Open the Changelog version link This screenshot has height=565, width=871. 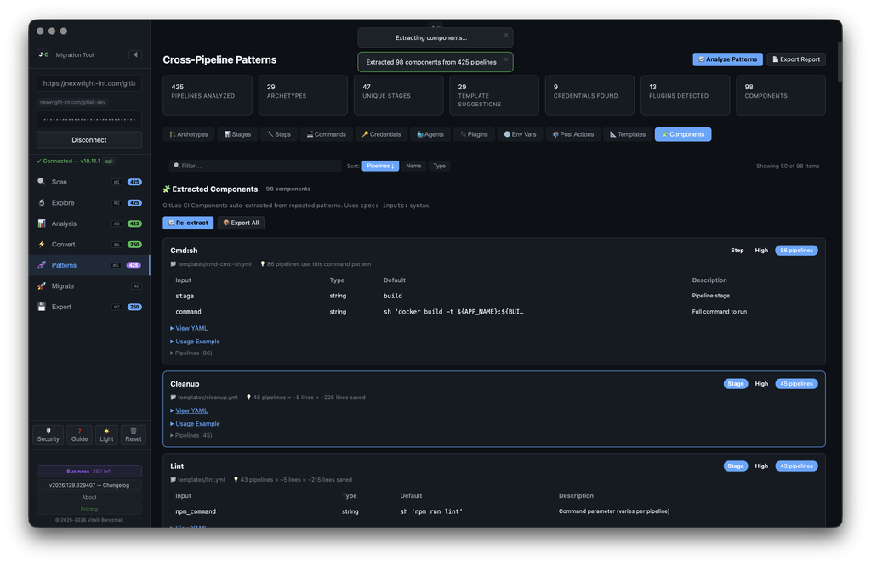(88, 485)
